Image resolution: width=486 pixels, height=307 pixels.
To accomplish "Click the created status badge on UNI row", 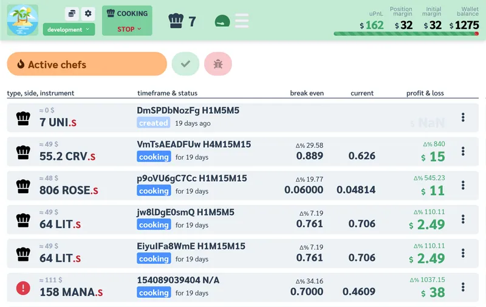I will point(153,123).
